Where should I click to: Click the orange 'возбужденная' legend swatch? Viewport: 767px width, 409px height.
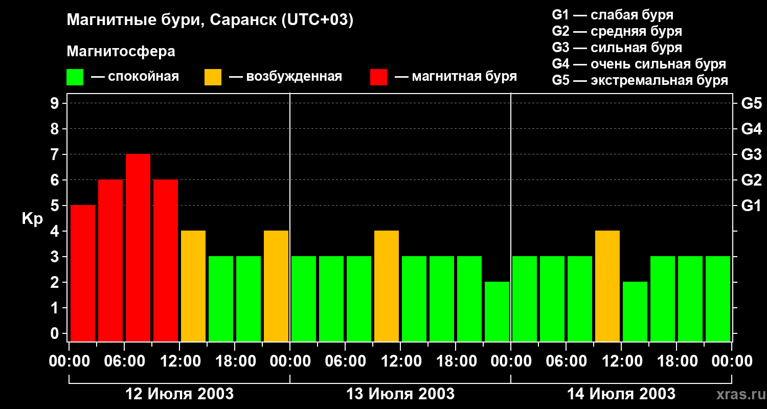click(x=213, y=77)
